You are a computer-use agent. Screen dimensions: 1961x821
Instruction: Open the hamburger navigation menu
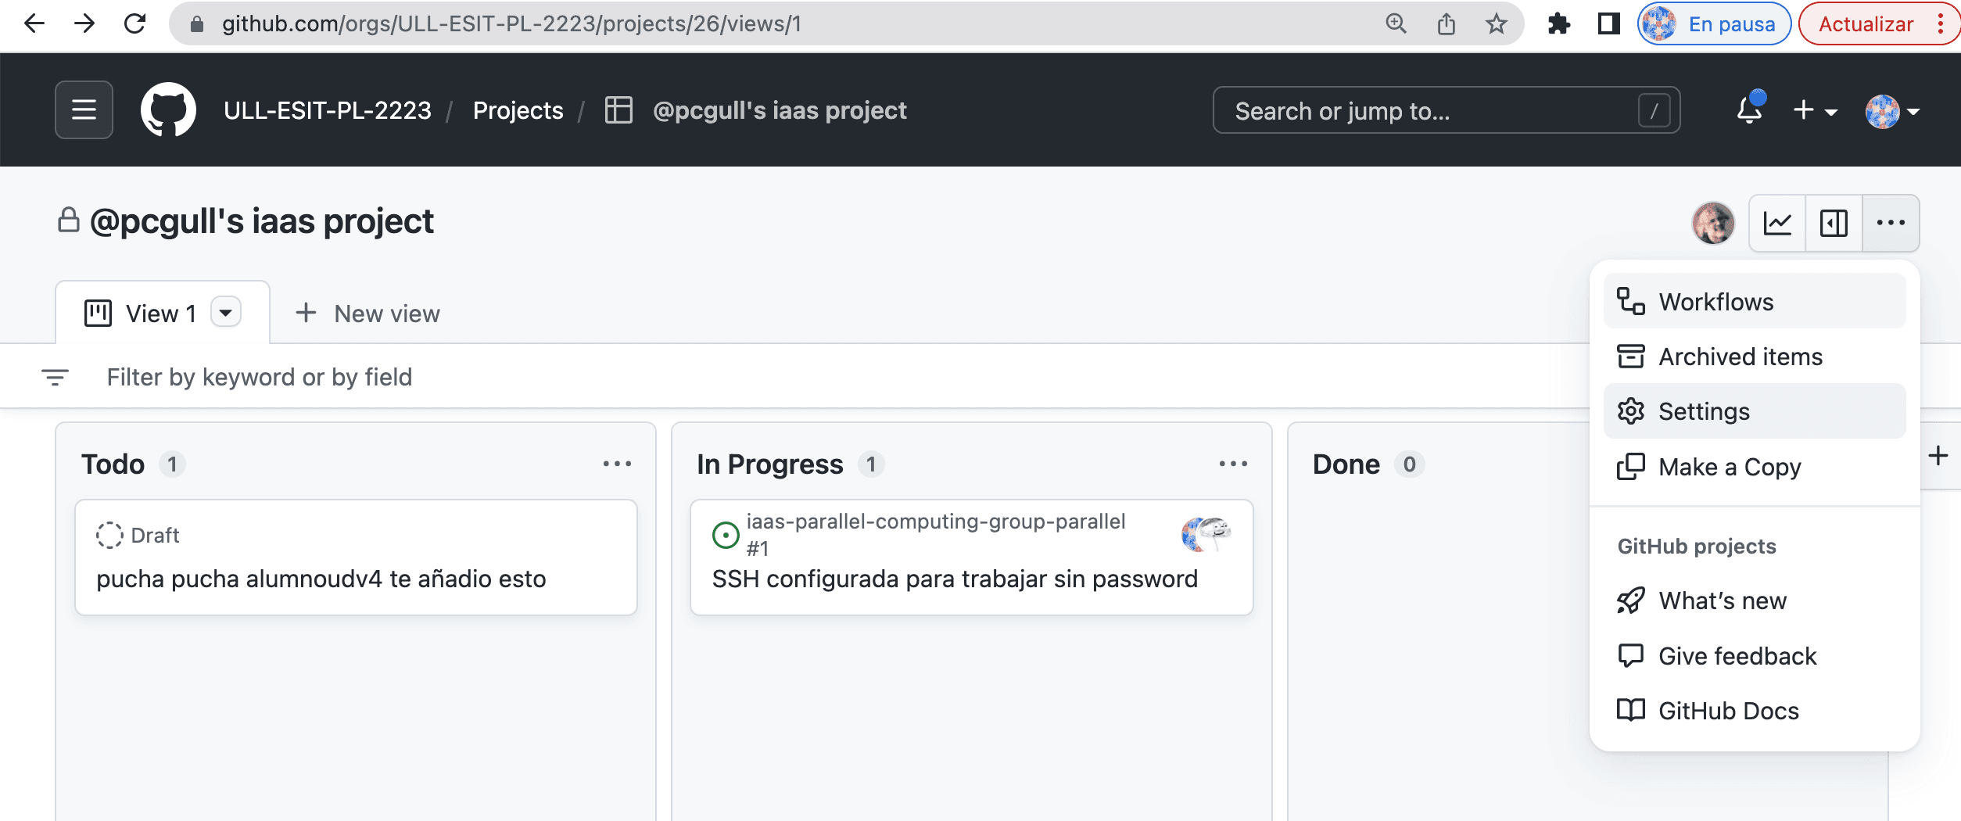click(84, 110)
